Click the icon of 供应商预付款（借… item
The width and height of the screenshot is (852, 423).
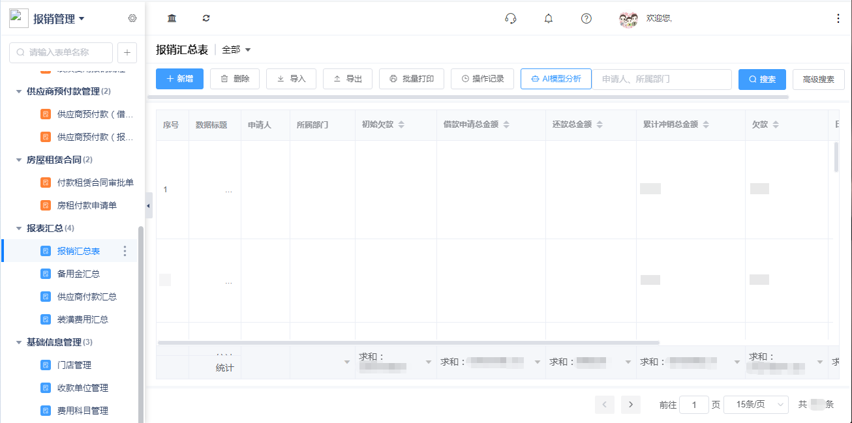[x=46, y=114]
